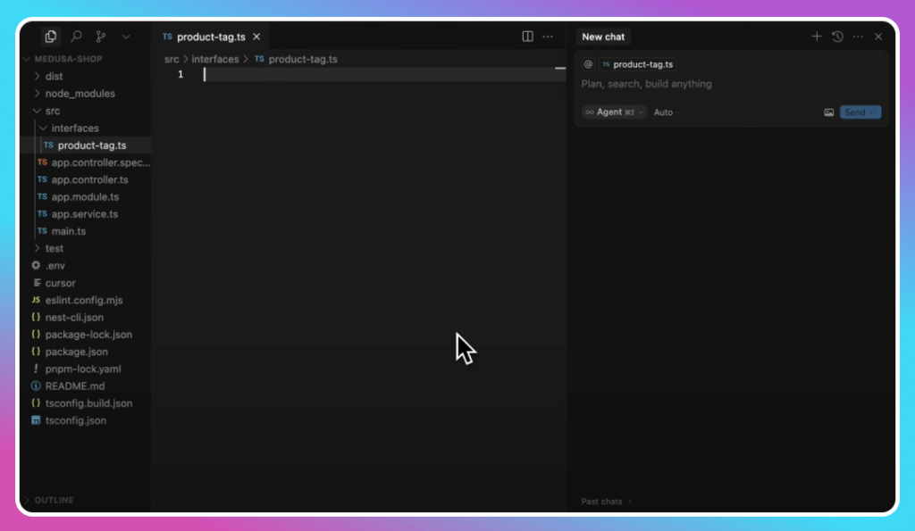Screen dimensions: 915x531
Task: Click the image attachment icon next to Send
Action: tap(828, 112)
